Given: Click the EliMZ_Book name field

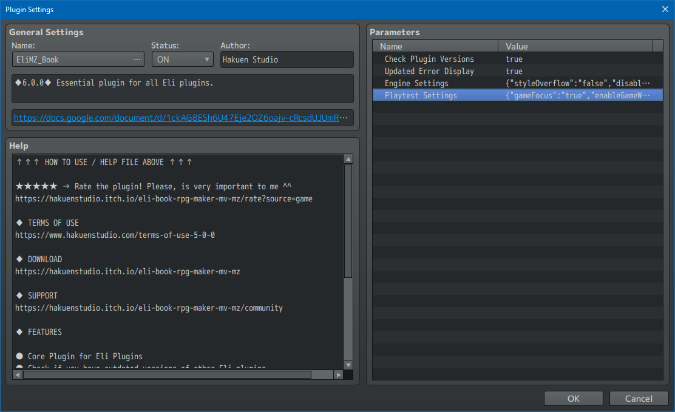Looking at the screenshot, I should click(x=78, y=59).
